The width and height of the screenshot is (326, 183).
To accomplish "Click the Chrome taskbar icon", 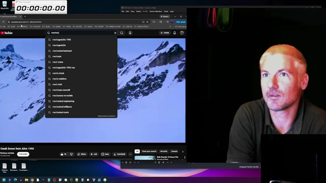I will coord(32,180).
